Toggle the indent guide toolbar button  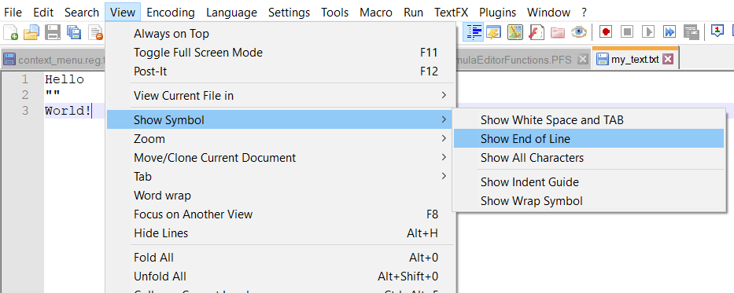474,32
